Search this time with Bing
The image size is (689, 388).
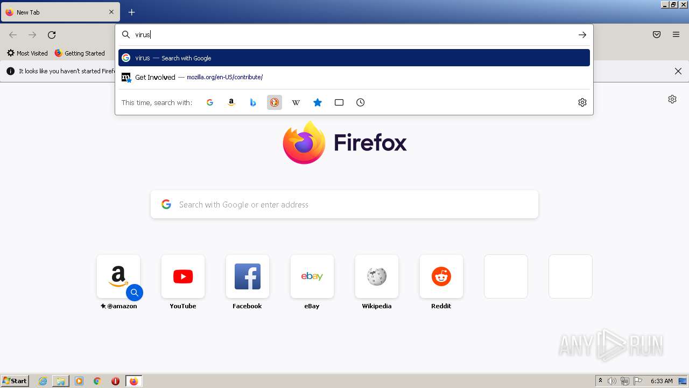253,102
